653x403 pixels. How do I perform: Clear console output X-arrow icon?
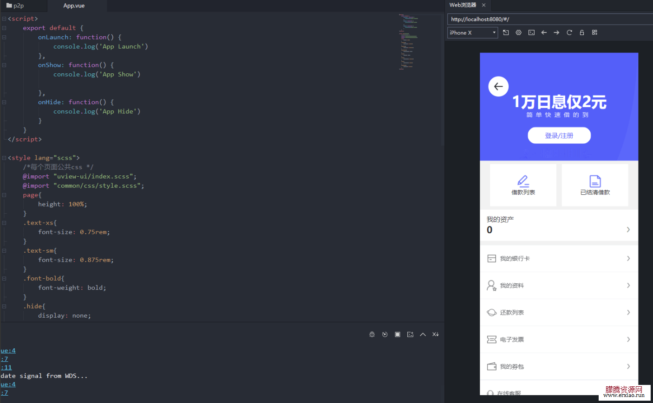436,334
